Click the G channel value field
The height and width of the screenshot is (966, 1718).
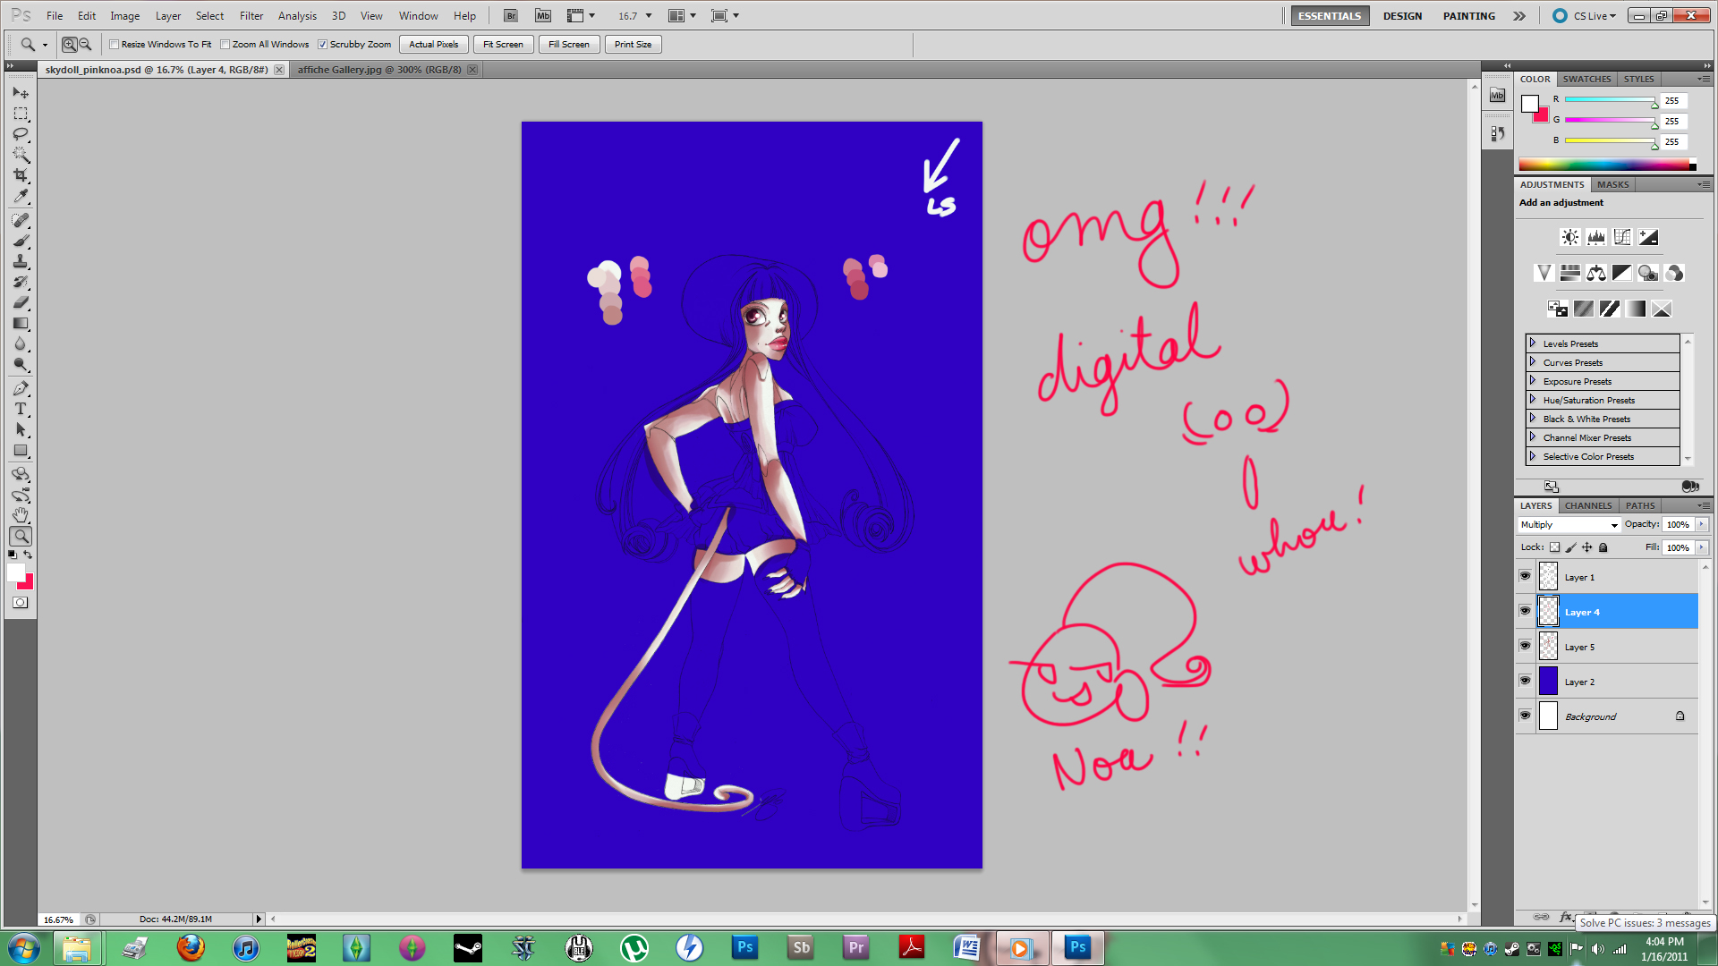[1673, 121]
